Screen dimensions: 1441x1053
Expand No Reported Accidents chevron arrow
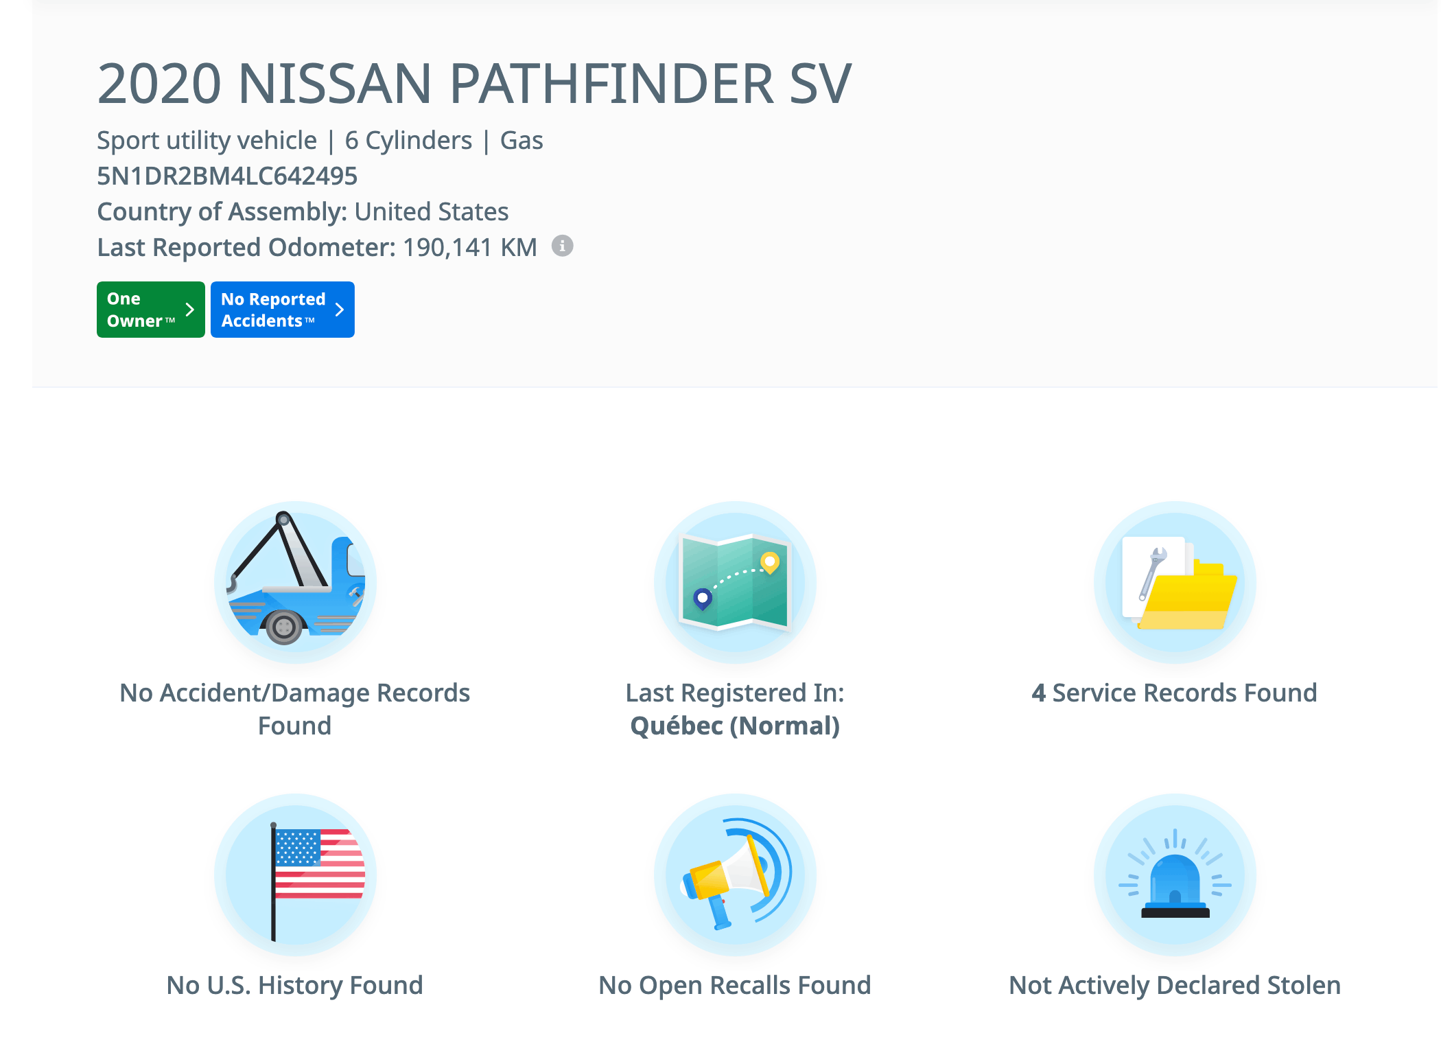coord(340,310)
